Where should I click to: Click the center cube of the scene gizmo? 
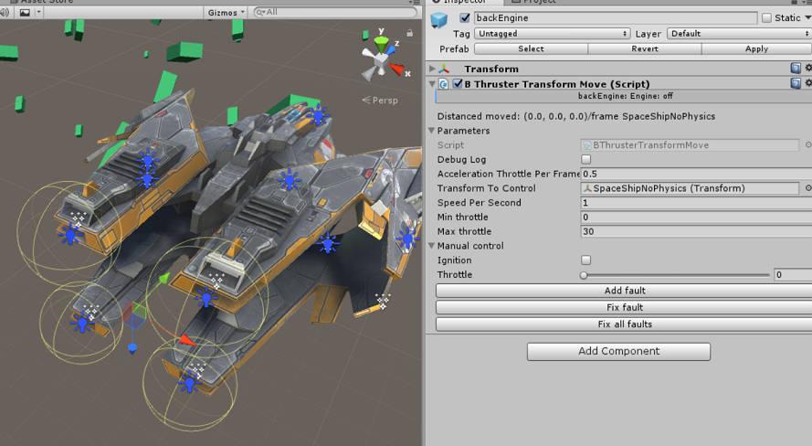click(381, 61)
